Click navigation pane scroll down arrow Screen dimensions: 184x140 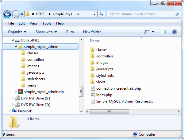pos(81,111)
